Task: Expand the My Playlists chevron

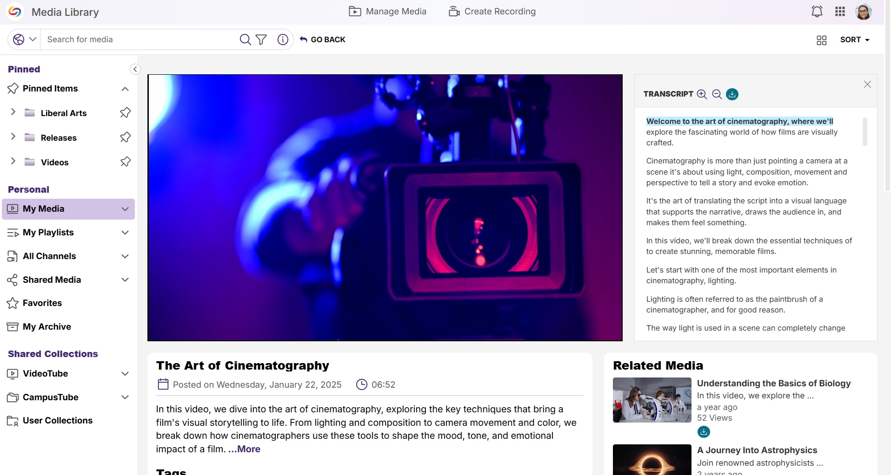Action: 125,233
